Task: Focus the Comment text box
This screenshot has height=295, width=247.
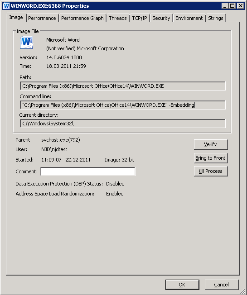Action: pyautogui.click(x=88, y=171)
